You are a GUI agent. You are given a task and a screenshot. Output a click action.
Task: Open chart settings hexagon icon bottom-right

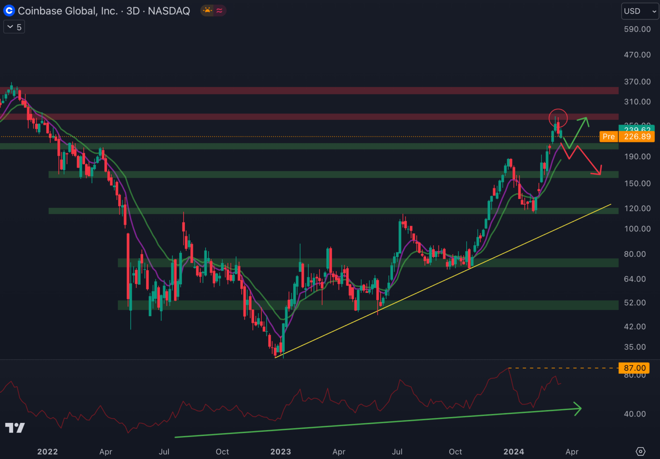click(x=640, y=451)
